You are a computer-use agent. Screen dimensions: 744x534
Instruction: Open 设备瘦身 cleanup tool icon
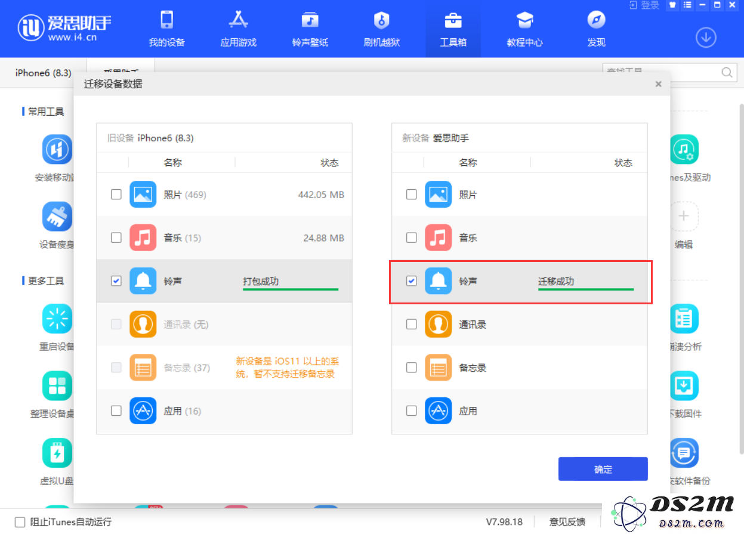pos(57,216)
